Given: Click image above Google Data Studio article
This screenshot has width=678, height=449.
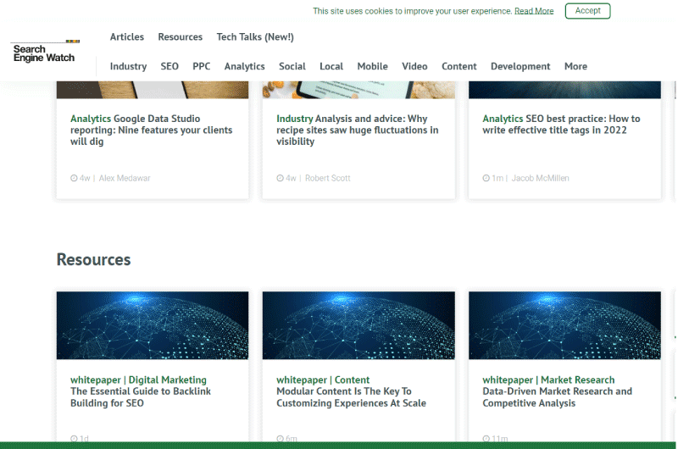Looking at the screenshot, I should click(153, 90).
